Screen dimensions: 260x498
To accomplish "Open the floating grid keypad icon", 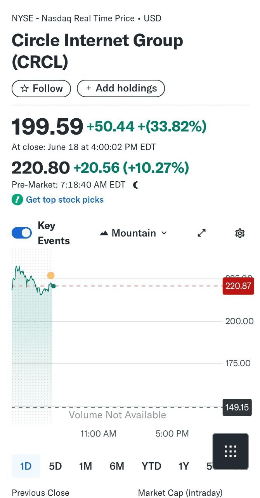I will pyautogui.click(x=231, y=451).
